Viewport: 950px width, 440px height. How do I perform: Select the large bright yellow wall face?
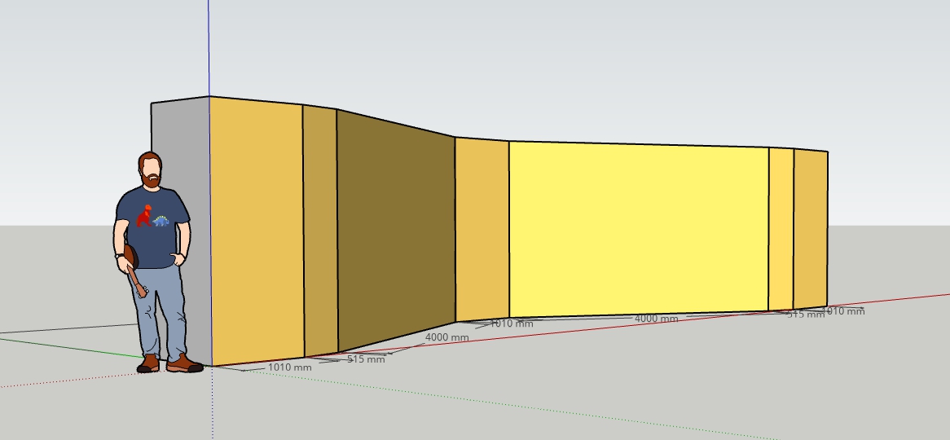point(638,228)
